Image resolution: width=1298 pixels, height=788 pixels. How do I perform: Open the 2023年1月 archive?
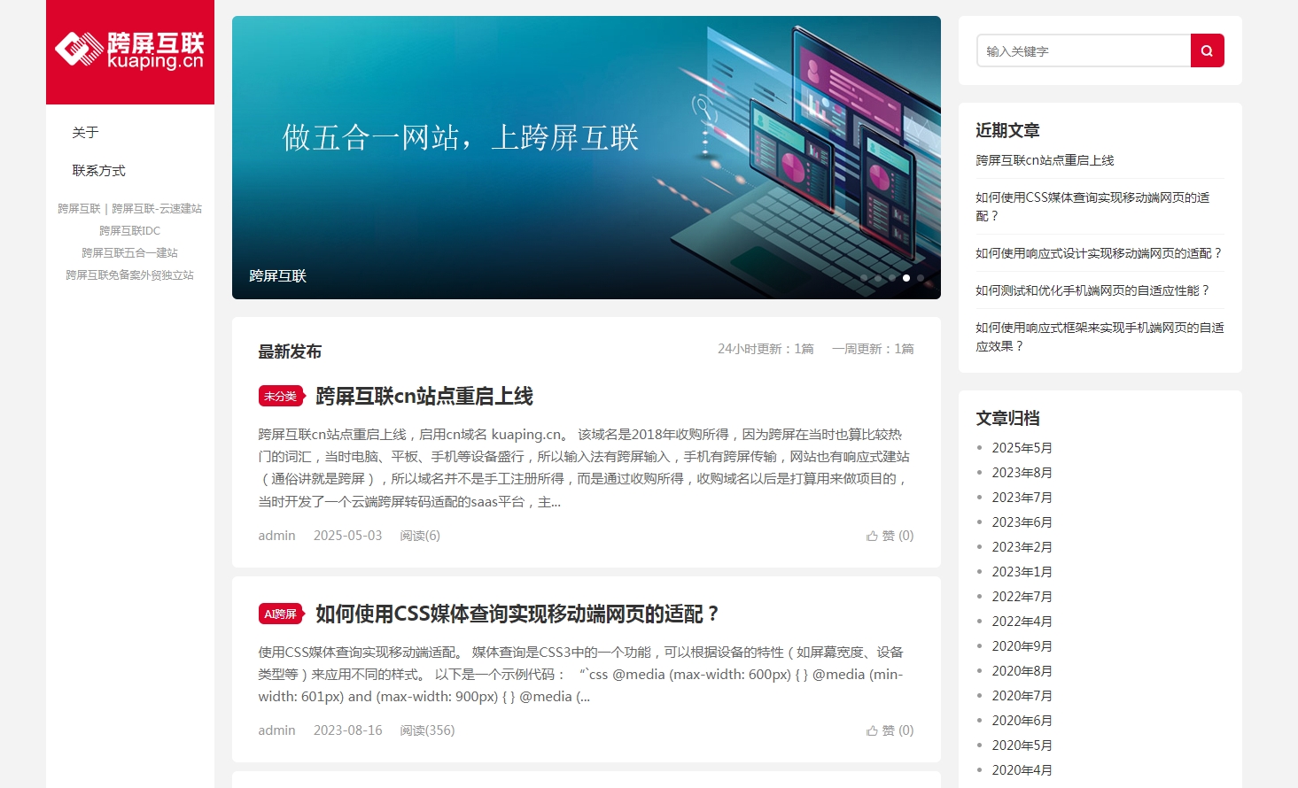pos(1022,572)
